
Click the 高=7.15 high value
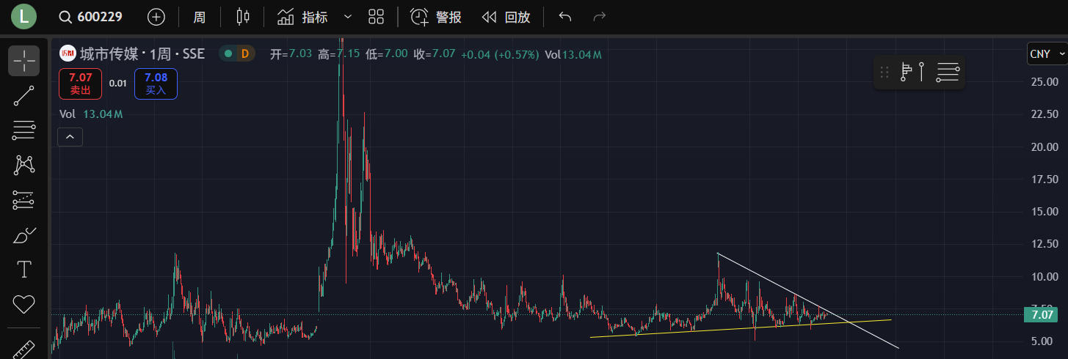coord(339,54)
